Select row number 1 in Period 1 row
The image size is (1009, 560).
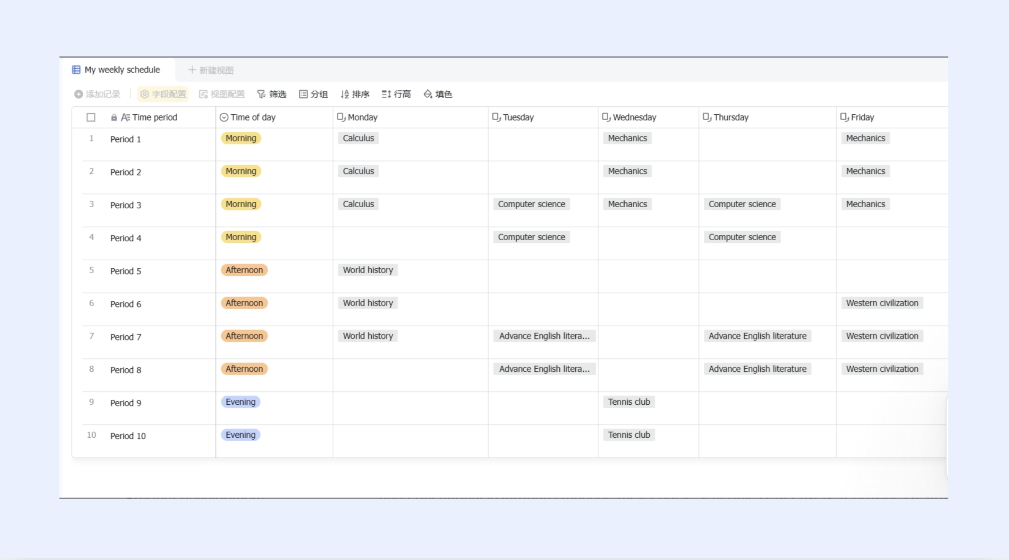tap(91, 139)
